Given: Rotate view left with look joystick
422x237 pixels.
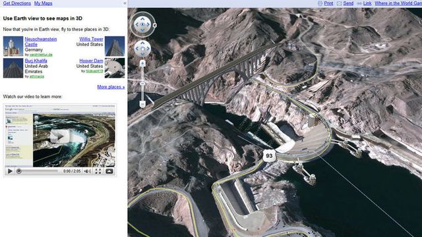Looking at the screenshot, I should 136,24.
